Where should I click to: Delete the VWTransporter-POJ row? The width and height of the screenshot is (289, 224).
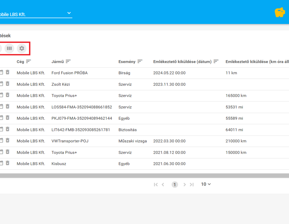[x=8, y=141]
